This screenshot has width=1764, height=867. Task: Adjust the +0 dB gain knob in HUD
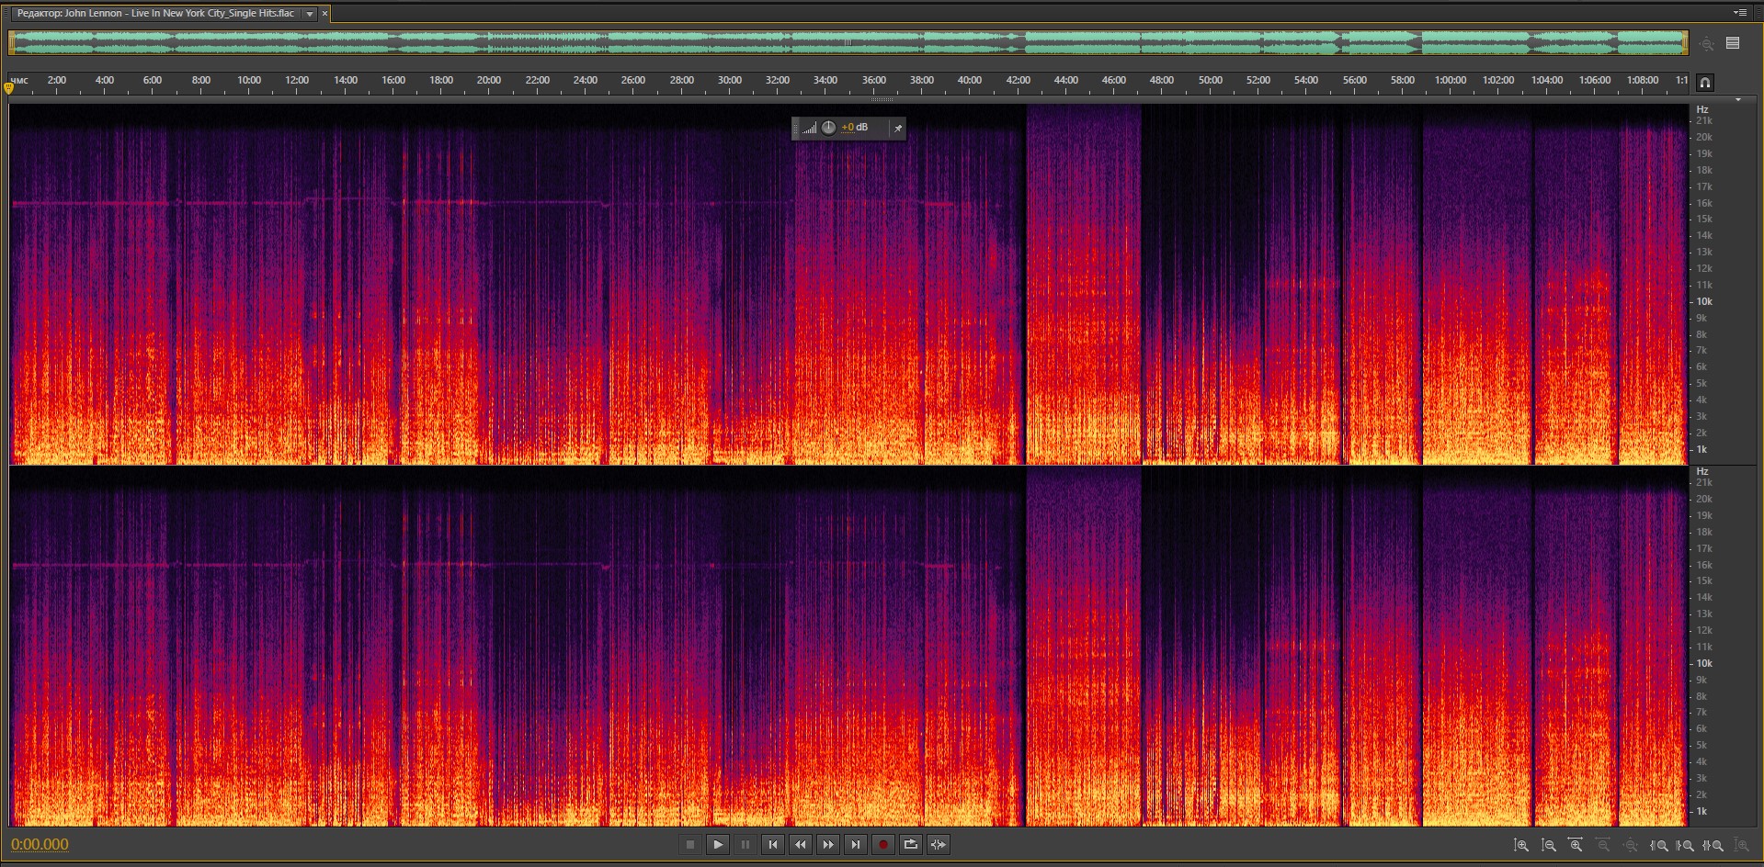(x=828, y=128)
